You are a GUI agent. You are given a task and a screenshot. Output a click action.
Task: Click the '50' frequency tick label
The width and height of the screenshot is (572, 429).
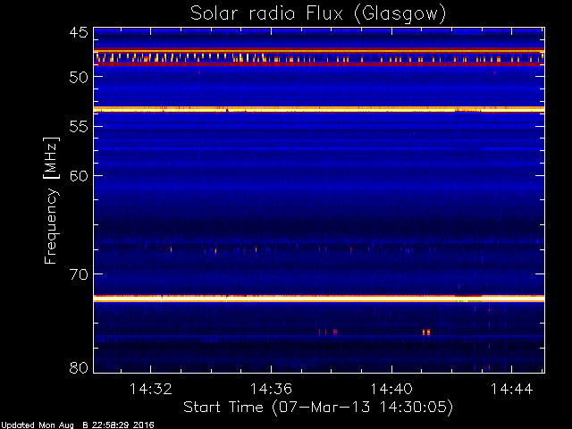tap(79, 77)
